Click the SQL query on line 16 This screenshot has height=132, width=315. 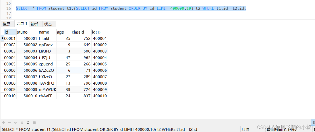pyautogui.click(x=131, y=8)
